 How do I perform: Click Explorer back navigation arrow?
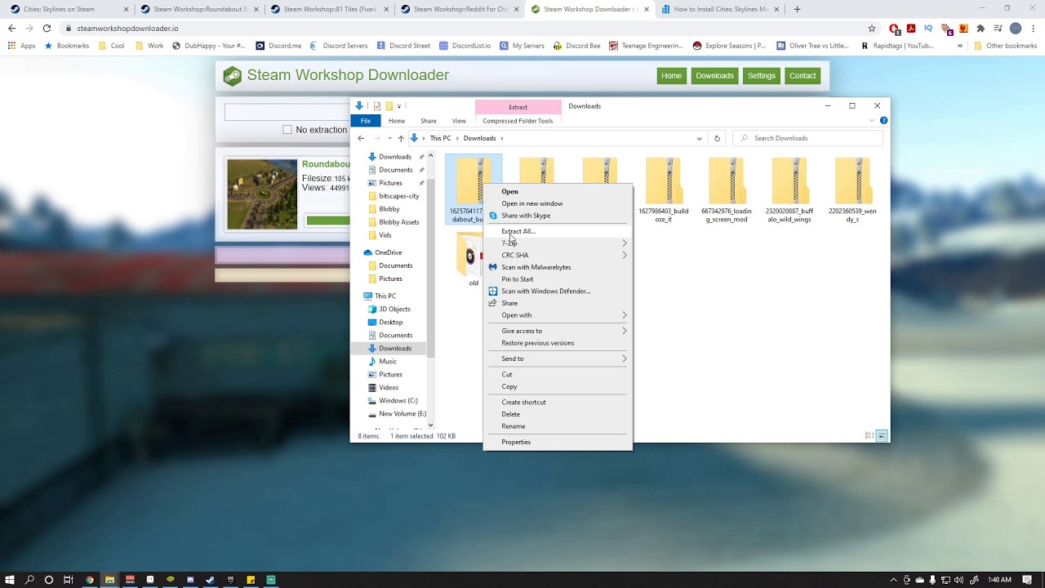tap(361, 138)
